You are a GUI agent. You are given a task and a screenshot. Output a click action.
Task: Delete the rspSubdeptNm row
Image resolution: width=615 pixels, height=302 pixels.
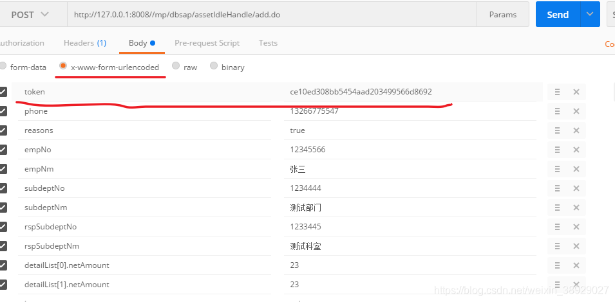pos(576,246)
